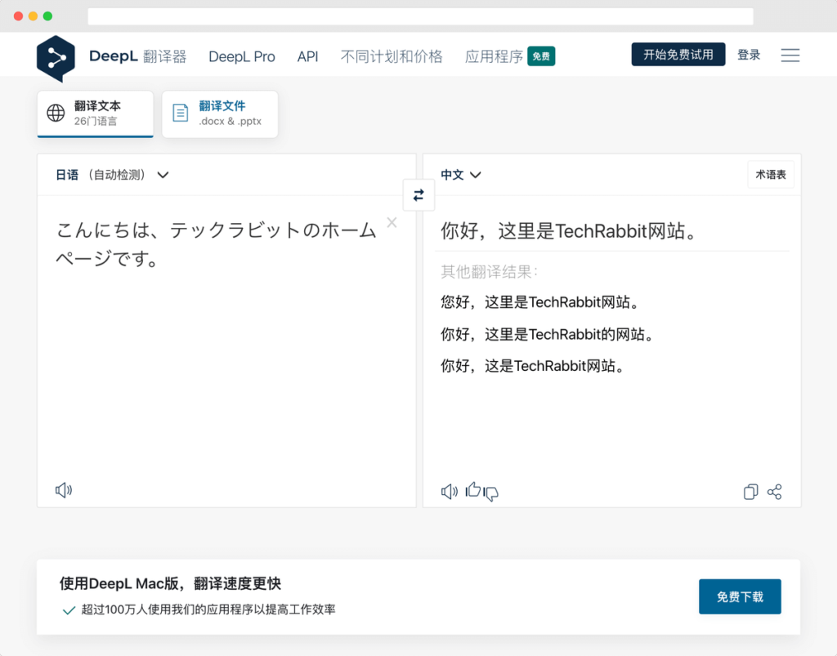This screenshot has height=656, width=837.
Task: Play source text audio
Action: coord(64,489)
